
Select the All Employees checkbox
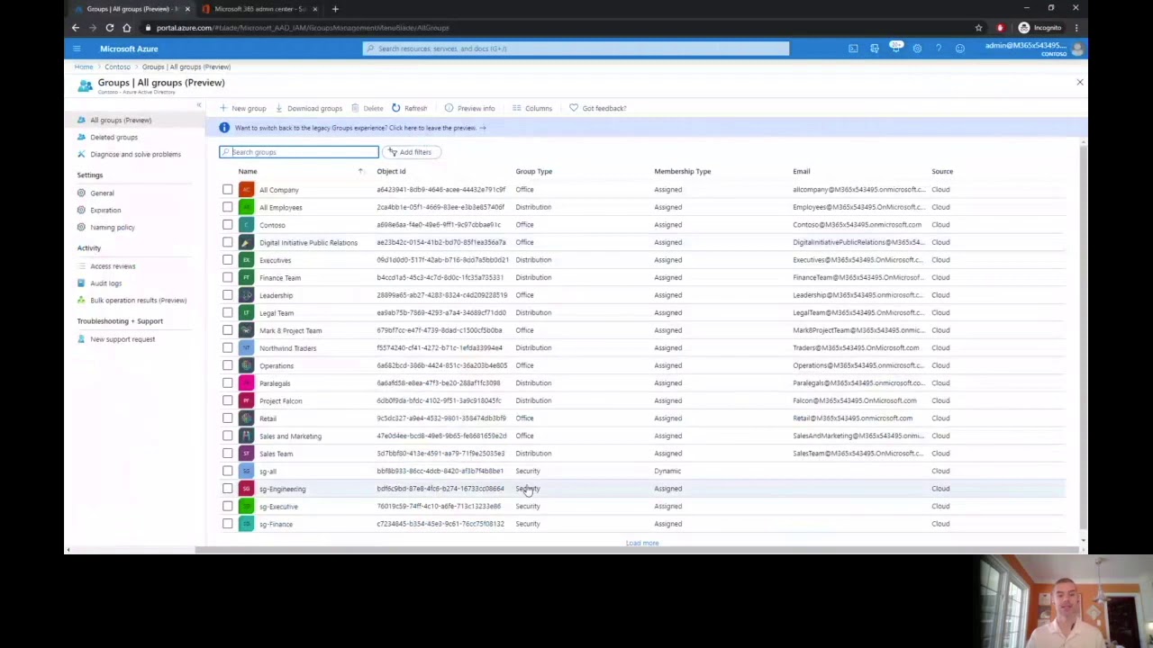227,207
